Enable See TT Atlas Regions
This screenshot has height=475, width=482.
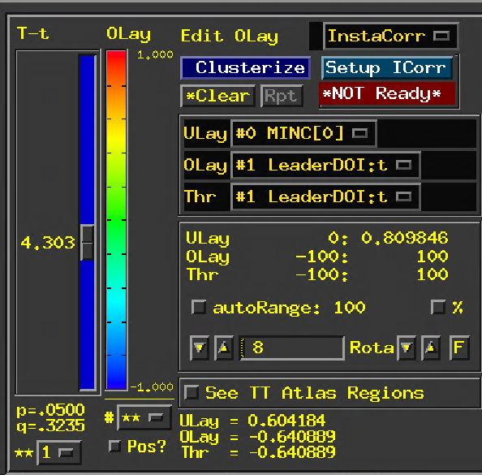[x=192, y=392]
